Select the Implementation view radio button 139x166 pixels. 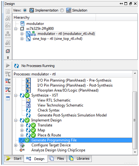[25, 10]
